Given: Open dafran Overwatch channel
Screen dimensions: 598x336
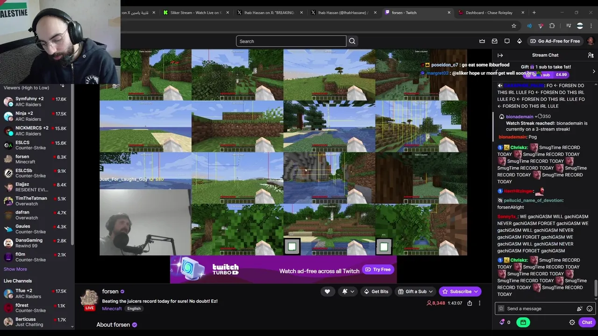Looking at the screenshot, I should pos(36,215).
